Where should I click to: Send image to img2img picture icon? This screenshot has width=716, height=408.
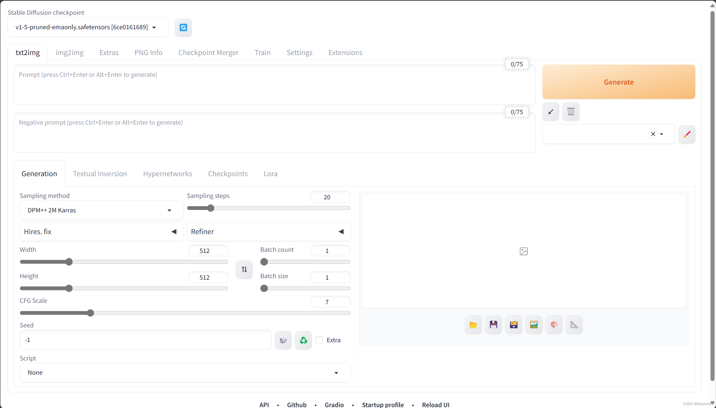534,325
